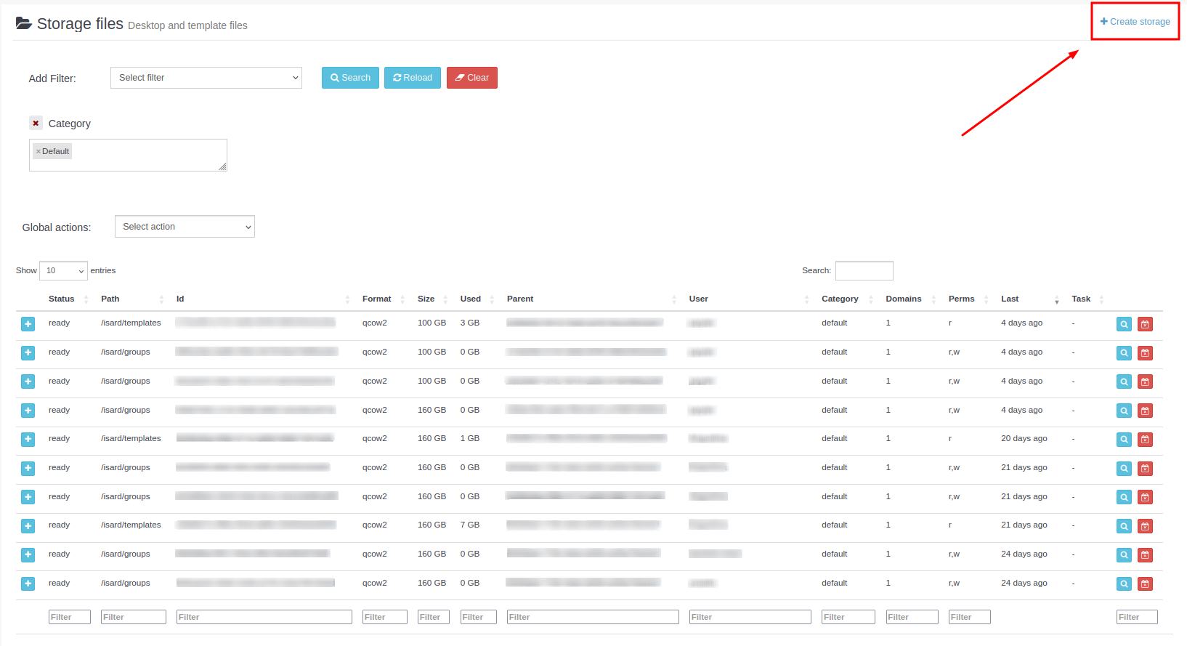Click the Create storage link
The width and height of the screenshot is (1187, 646).
1135,22
